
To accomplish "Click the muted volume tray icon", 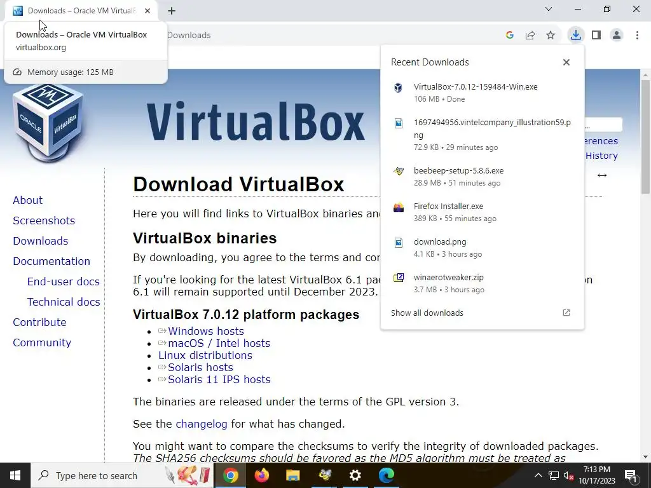I will coord(568,475).
